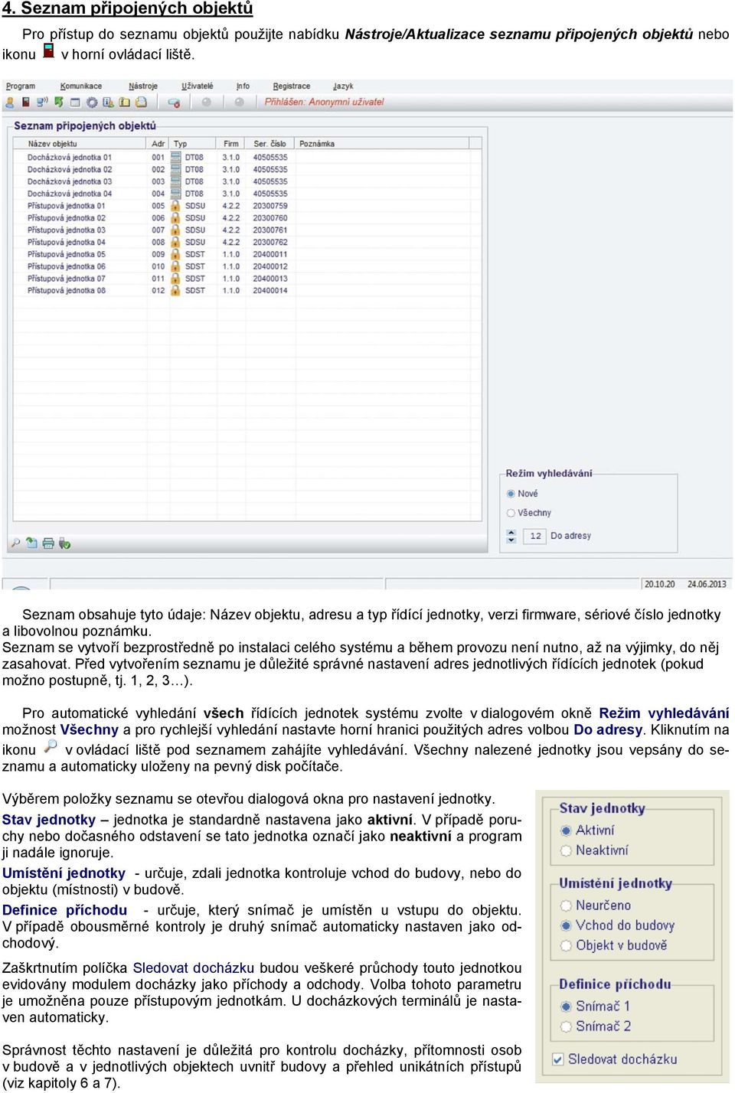The width and height of the screenshot is (735, 1093).
Task: Sort by Ser. číslo column header
Action: coord(269,143)
